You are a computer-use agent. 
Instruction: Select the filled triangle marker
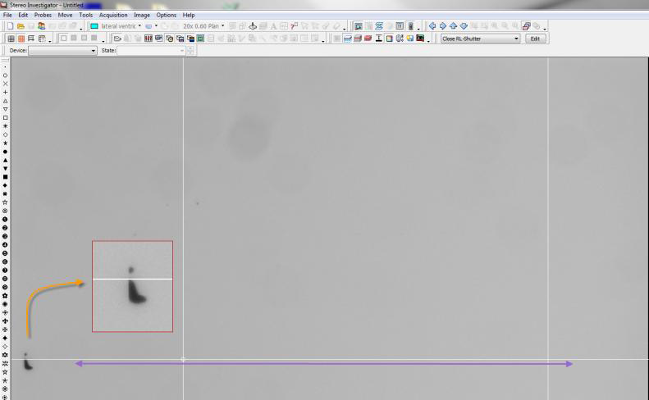[6, 160]
